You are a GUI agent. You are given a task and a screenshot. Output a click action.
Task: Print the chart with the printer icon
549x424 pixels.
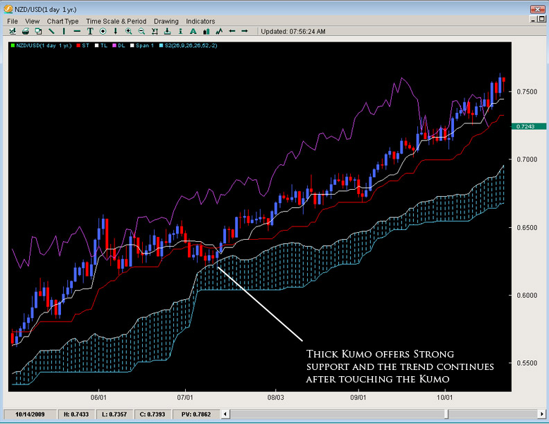click(x=26, y=31)
